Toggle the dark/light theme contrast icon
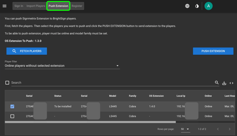Viewport: 237px width, 136px height. tap(197, 6)
